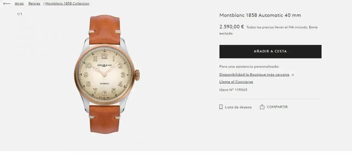
Task: Click the share icon beside COMPARTIR
Action: click(x=262, y=107)
